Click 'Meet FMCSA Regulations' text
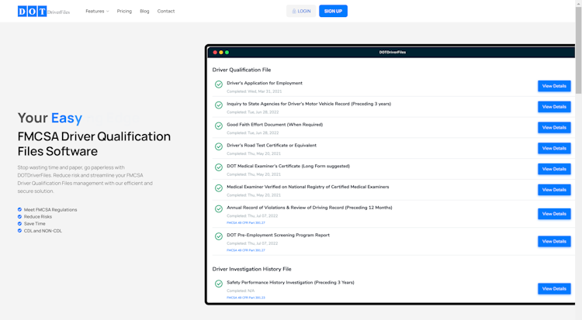This screenshot has width=582, height=320. (x=50, y=209)
